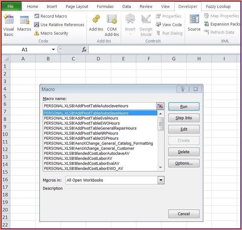The image size is (242, 230).
Task: Open the Visual Basic editor
Action: coord(8,25)
